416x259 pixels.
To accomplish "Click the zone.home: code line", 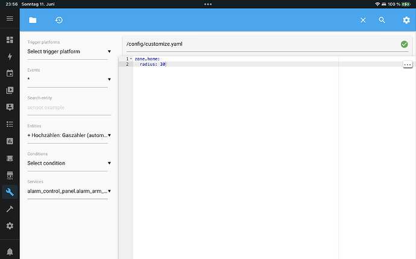I will tap(147, 59).
